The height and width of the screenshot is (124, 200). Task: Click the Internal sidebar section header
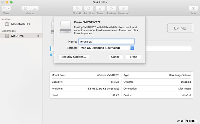coord(6,19)
